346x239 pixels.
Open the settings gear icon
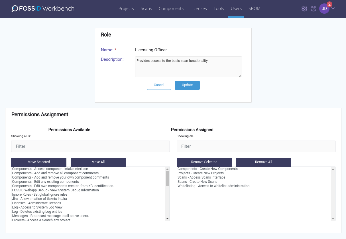pyautogui.click(x=304, y=9)
